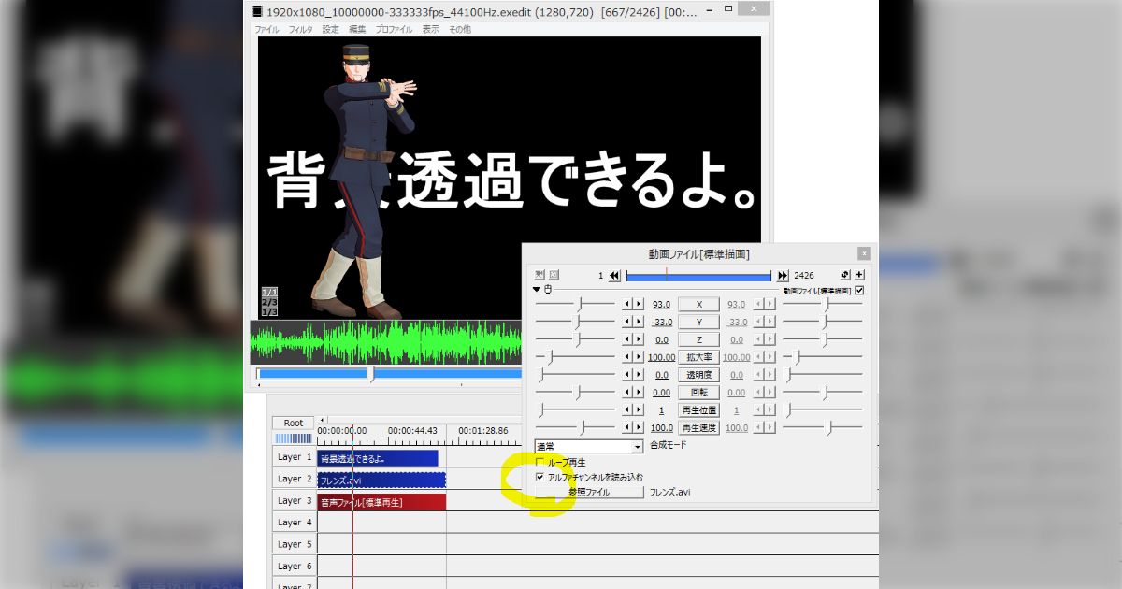Click the 再生位置 button in the dialog
The height and width of the screenshot is (589, 1122).
coord(697,409)
